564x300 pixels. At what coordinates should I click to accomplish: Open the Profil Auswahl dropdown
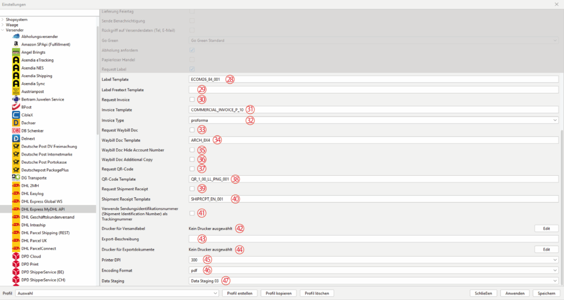(x=117, y=293)
